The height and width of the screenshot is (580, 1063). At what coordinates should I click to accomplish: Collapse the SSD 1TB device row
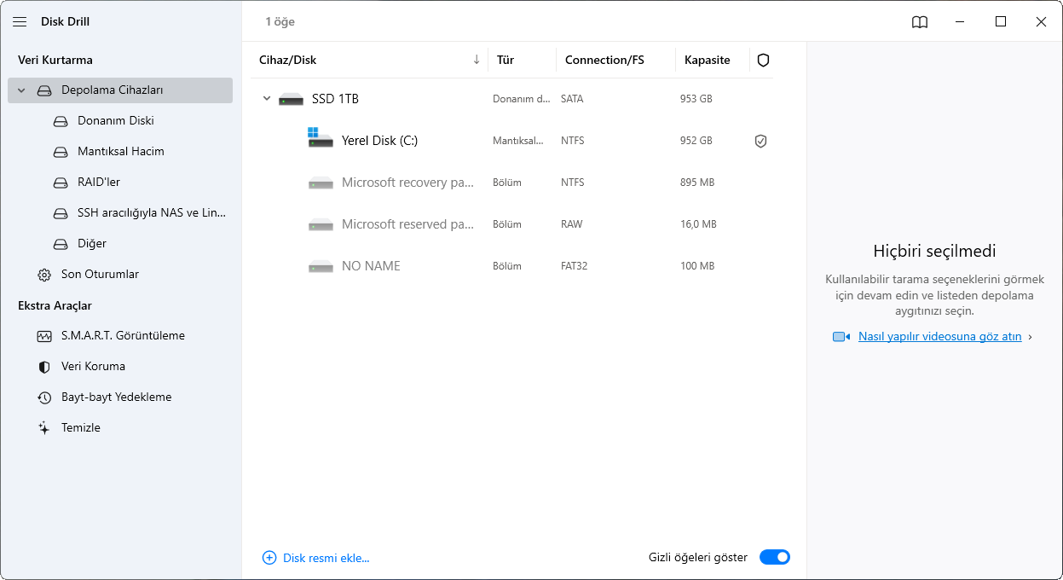267,99
